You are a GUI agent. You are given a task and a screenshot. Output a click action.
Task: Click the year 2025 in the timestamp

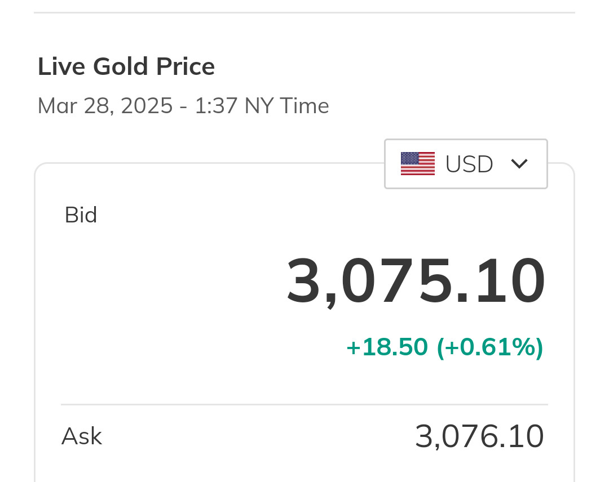[x=147, y=106]
